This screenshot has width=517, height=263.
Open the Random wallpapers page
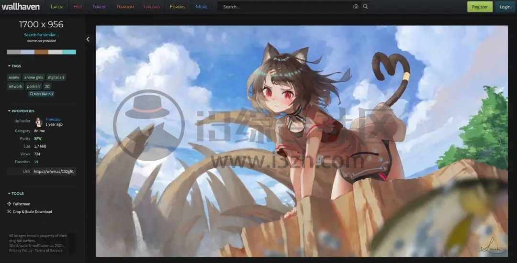125,7
